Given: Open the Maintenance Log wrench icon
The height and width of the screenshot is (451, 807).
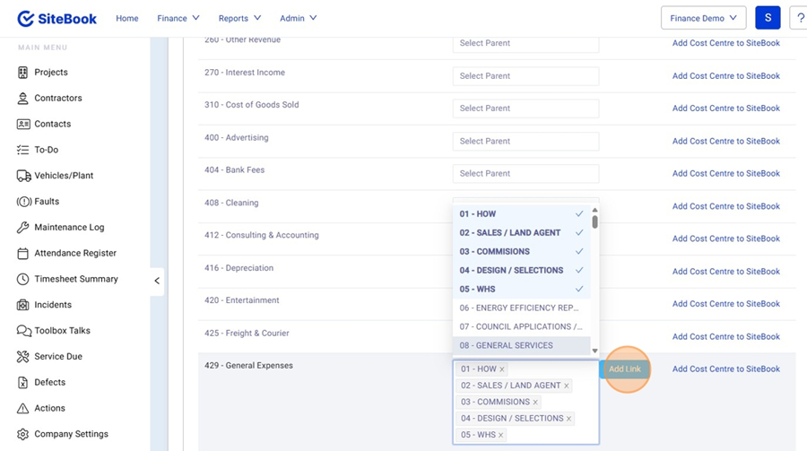Looking at the screenshot, I should [x=23, y=228].
